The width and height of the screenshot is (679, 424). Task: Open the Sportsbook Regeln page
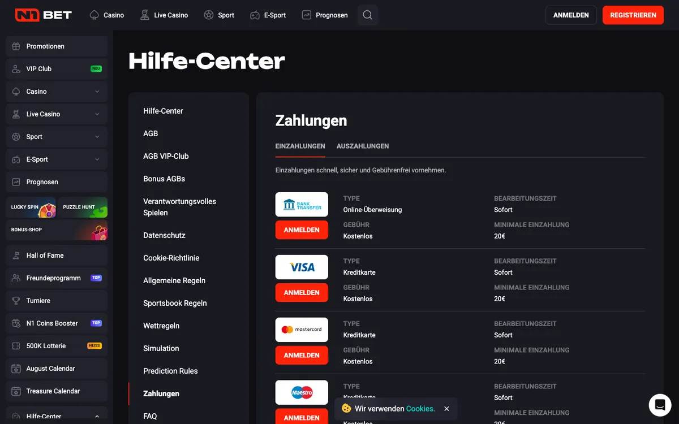[x=175, y=303]
